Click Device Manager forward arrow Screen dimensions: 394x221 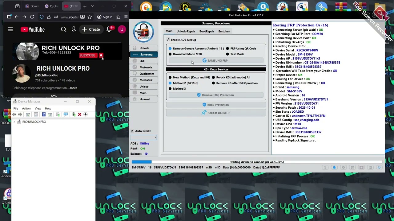click(20, 114)
